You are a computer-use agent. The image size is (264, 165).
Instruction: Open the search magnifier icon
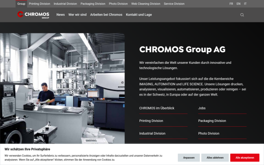tap(242, 15)
